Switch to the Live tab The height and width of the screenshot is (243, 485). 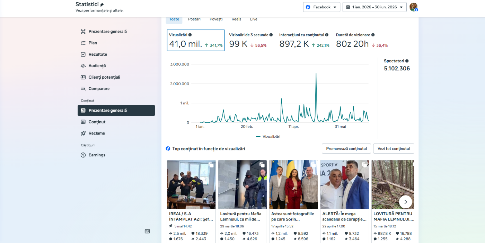[254, 19]
